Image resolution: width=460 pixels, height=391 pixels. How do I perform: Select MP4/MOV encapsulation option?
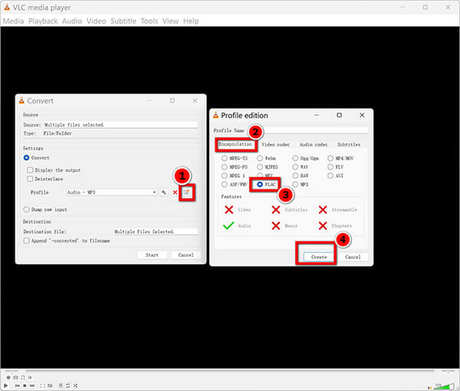pyautogui.click(x=330, y=159)
